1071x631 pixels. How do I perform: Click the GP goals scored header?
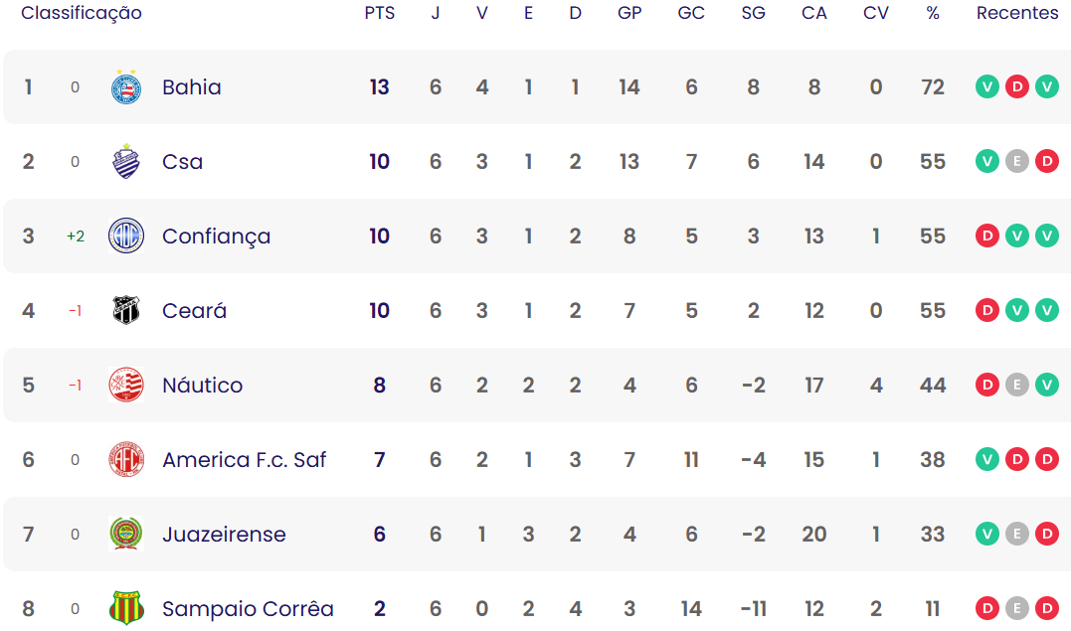(629, 13)
